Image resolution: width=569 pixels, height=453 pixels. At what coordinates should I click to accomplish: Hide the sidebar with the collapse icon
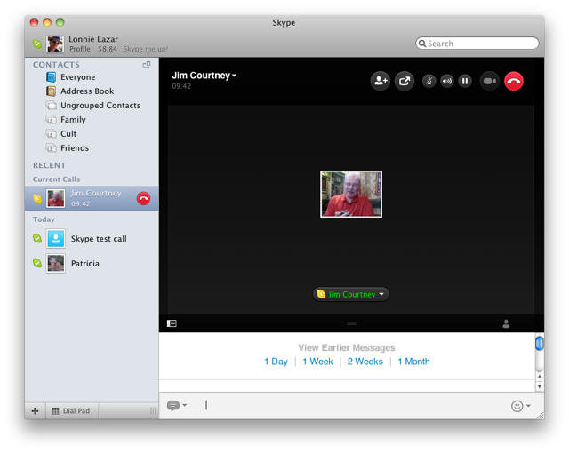tap(172, 323)
